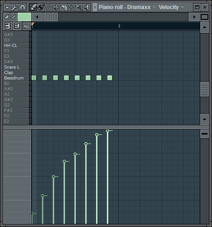Screen dimensions: 212x227
Task: Pick the green note color swatch
Action: point(24,17)
